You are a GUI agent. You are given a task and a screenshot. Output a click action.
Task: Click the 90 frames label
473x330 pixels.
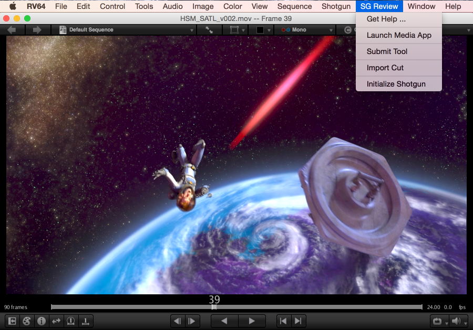[16, 307]
